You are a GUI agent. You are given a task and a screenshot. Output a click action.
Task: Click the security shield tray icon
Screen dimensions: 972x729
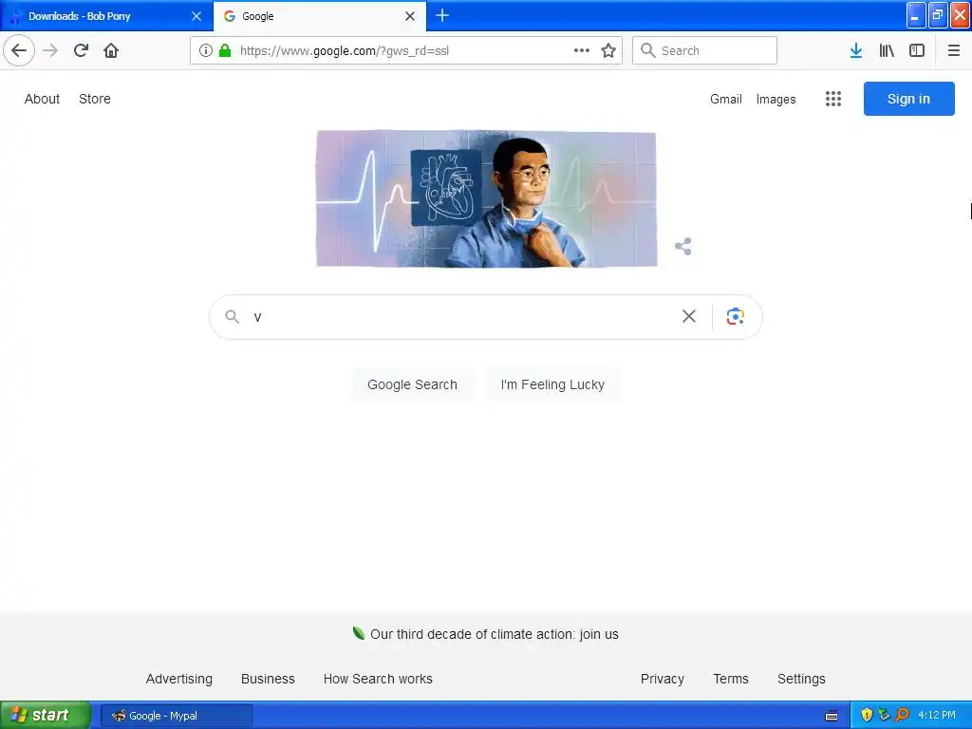(867, 715)
